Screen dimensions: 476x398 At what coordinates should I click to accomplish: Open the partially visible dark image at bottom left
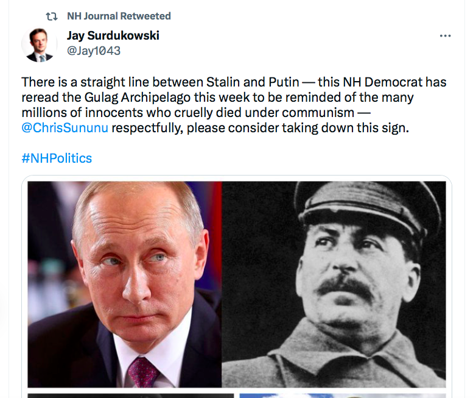click(130, 395)
